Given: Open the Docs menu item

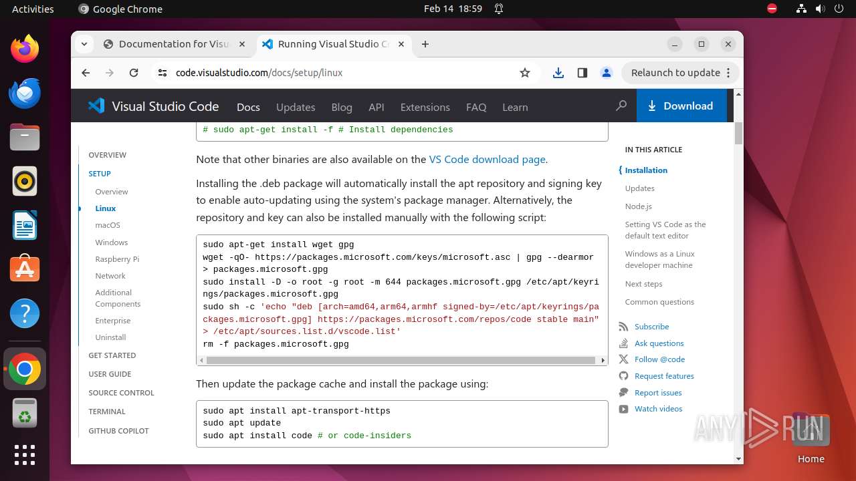Looking at the screenshot, I should (x=248, y=107).
